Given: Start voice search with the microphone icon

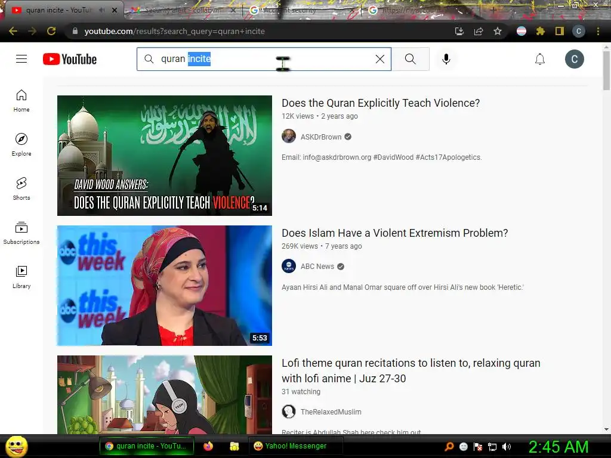Looking at the screenshot, I should point(446,59).
